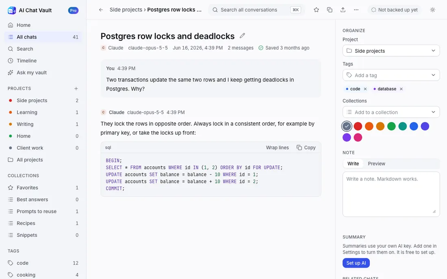Viewport: 447px width, 279px height.
Task: Pick the pink color swatch
Action: point(358,137)
